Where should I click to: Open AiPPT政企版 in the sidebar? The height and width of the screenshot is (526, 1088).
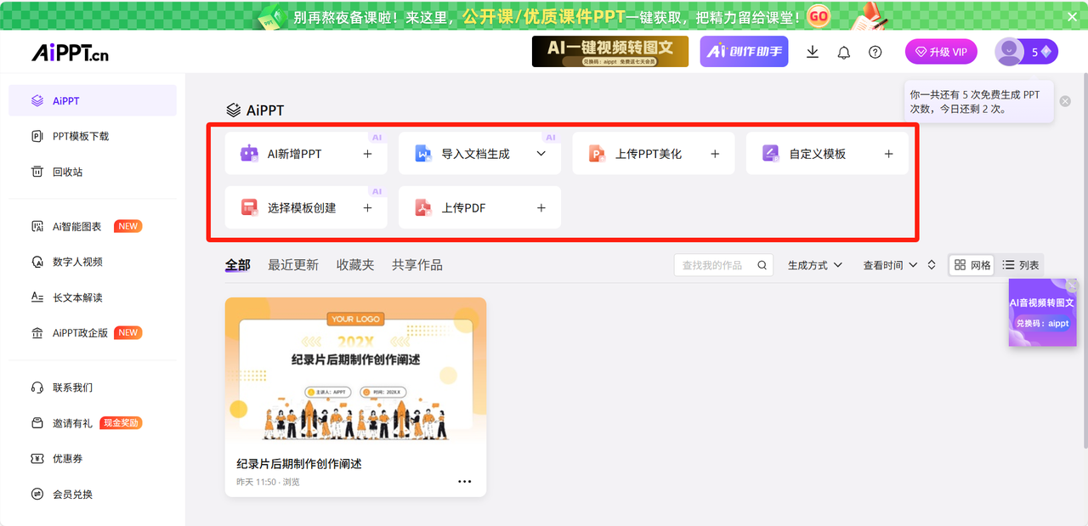93,333
